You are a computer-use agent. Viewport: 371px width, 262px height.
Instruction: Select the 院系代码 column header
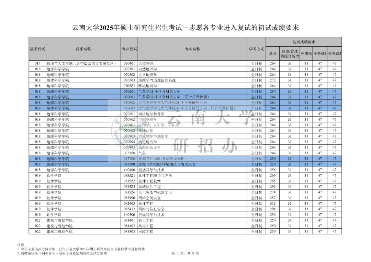pyautogui.click(x=37, y=49)
